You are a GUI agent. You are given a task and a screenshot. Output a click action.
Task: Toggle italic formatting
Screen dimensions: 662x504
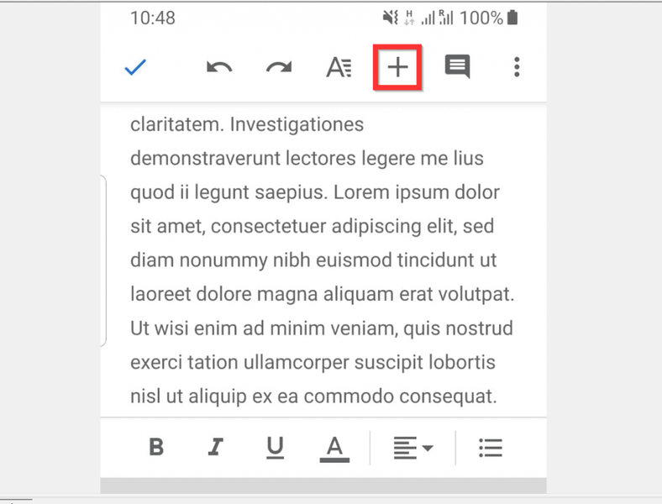click(216, 447)
